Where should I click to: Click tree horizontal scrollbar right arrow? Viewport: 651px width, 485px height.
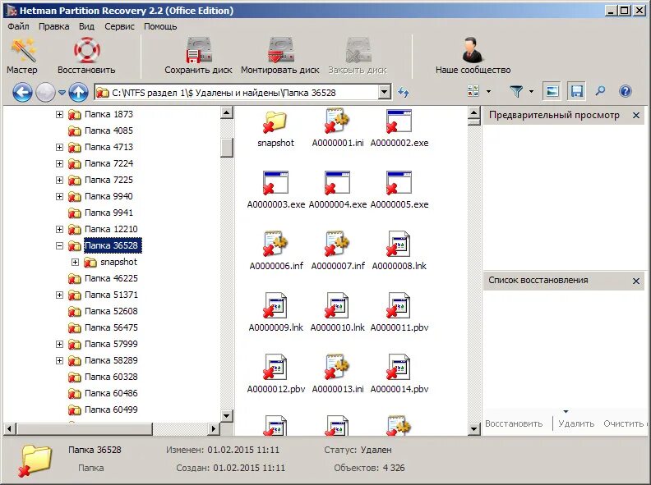(214, 428)
